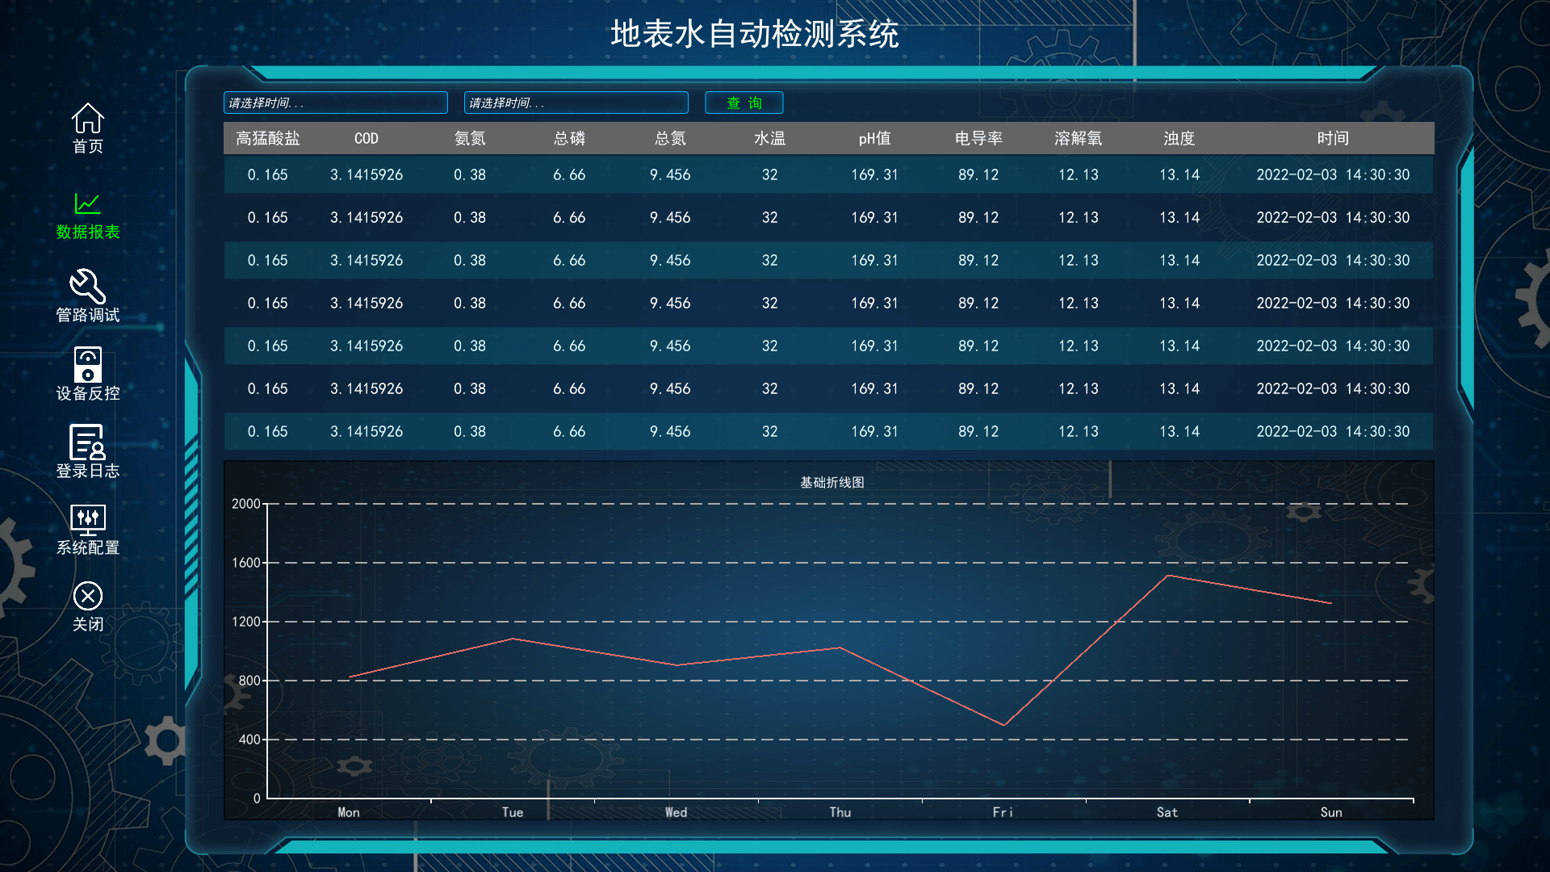Image resolution: width=1550 pixels, height=872 pixels.
Task: Open the 设备反控 device icon
Action: pos(88,364)
